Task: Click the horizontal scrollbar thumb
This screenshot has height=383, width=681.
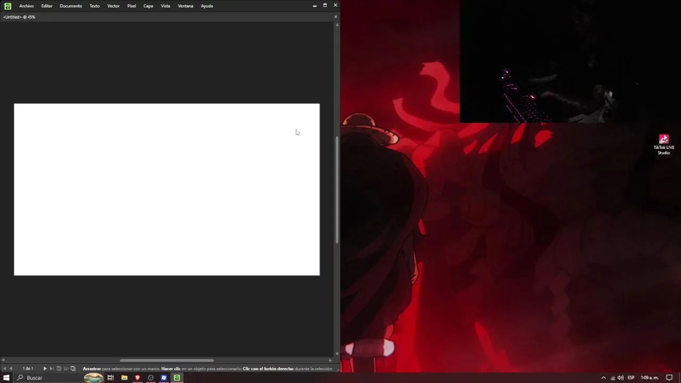Action: tap(167, 361)
